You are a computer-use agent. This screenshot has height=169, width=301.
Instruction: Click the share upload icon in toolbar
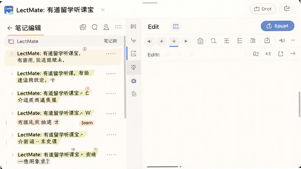pos(267,40)
